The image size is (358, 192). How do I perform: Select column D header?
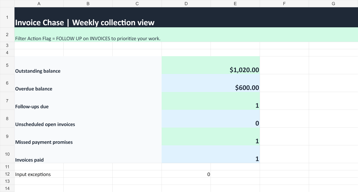pyautogui.click(x=186, y=4)
